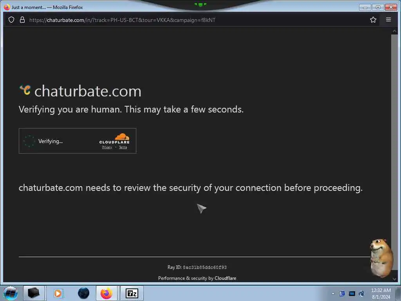
Task: Click the flag tray icon
Action: 342,294
